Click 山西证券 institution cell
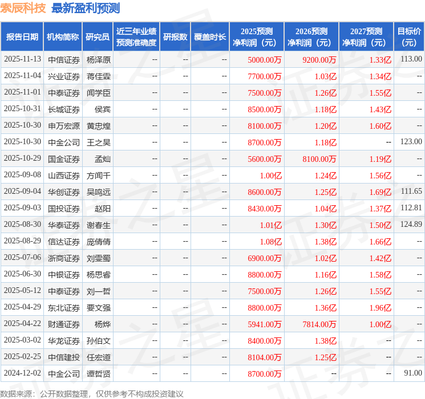This screenshot has height=399, width=425. (64, 176)
